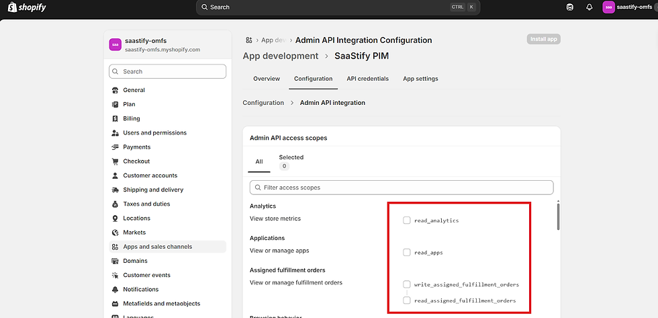Viewport: 658px width, 318px height.
Task: Open the saastify-omfs account menu
Action: [x=628, y=7]
